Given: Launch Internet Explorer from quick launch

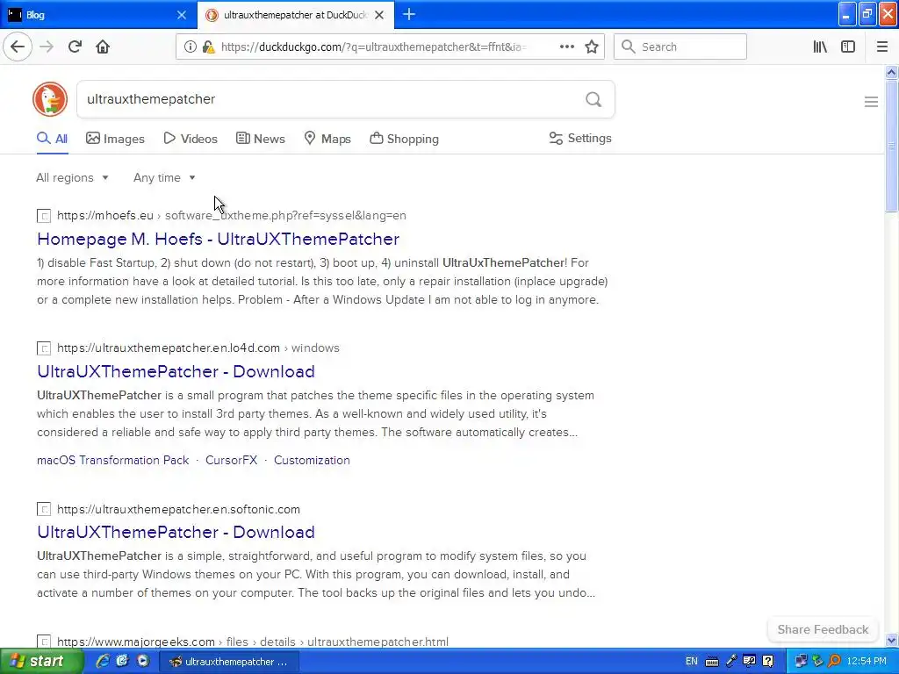Looking at the screenshot, I should coord(103,661).
